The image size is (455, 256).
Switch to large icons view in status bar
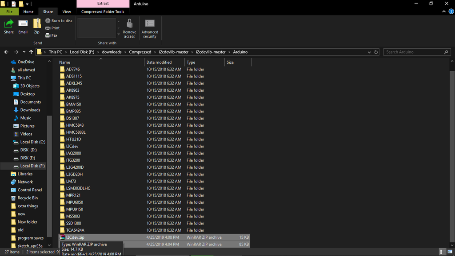pos(450,252)
